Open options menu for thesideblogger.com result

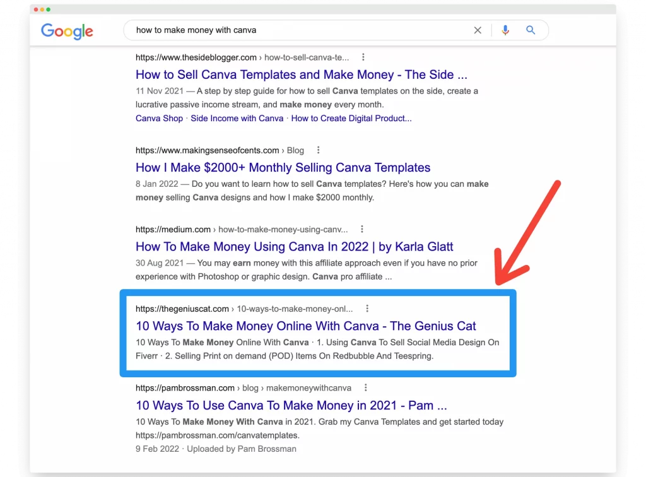(x=363, y=57)
